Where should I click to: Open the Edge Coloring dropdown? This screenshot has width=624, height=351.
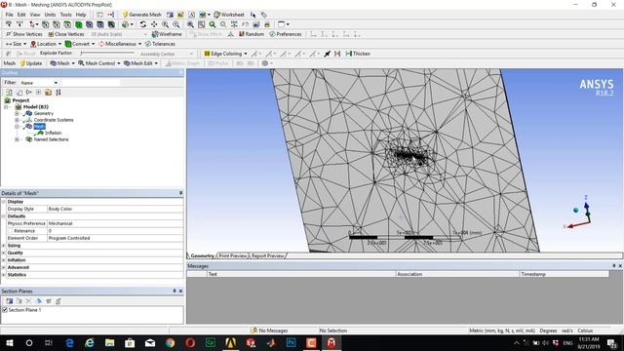[x=225, y=54]
